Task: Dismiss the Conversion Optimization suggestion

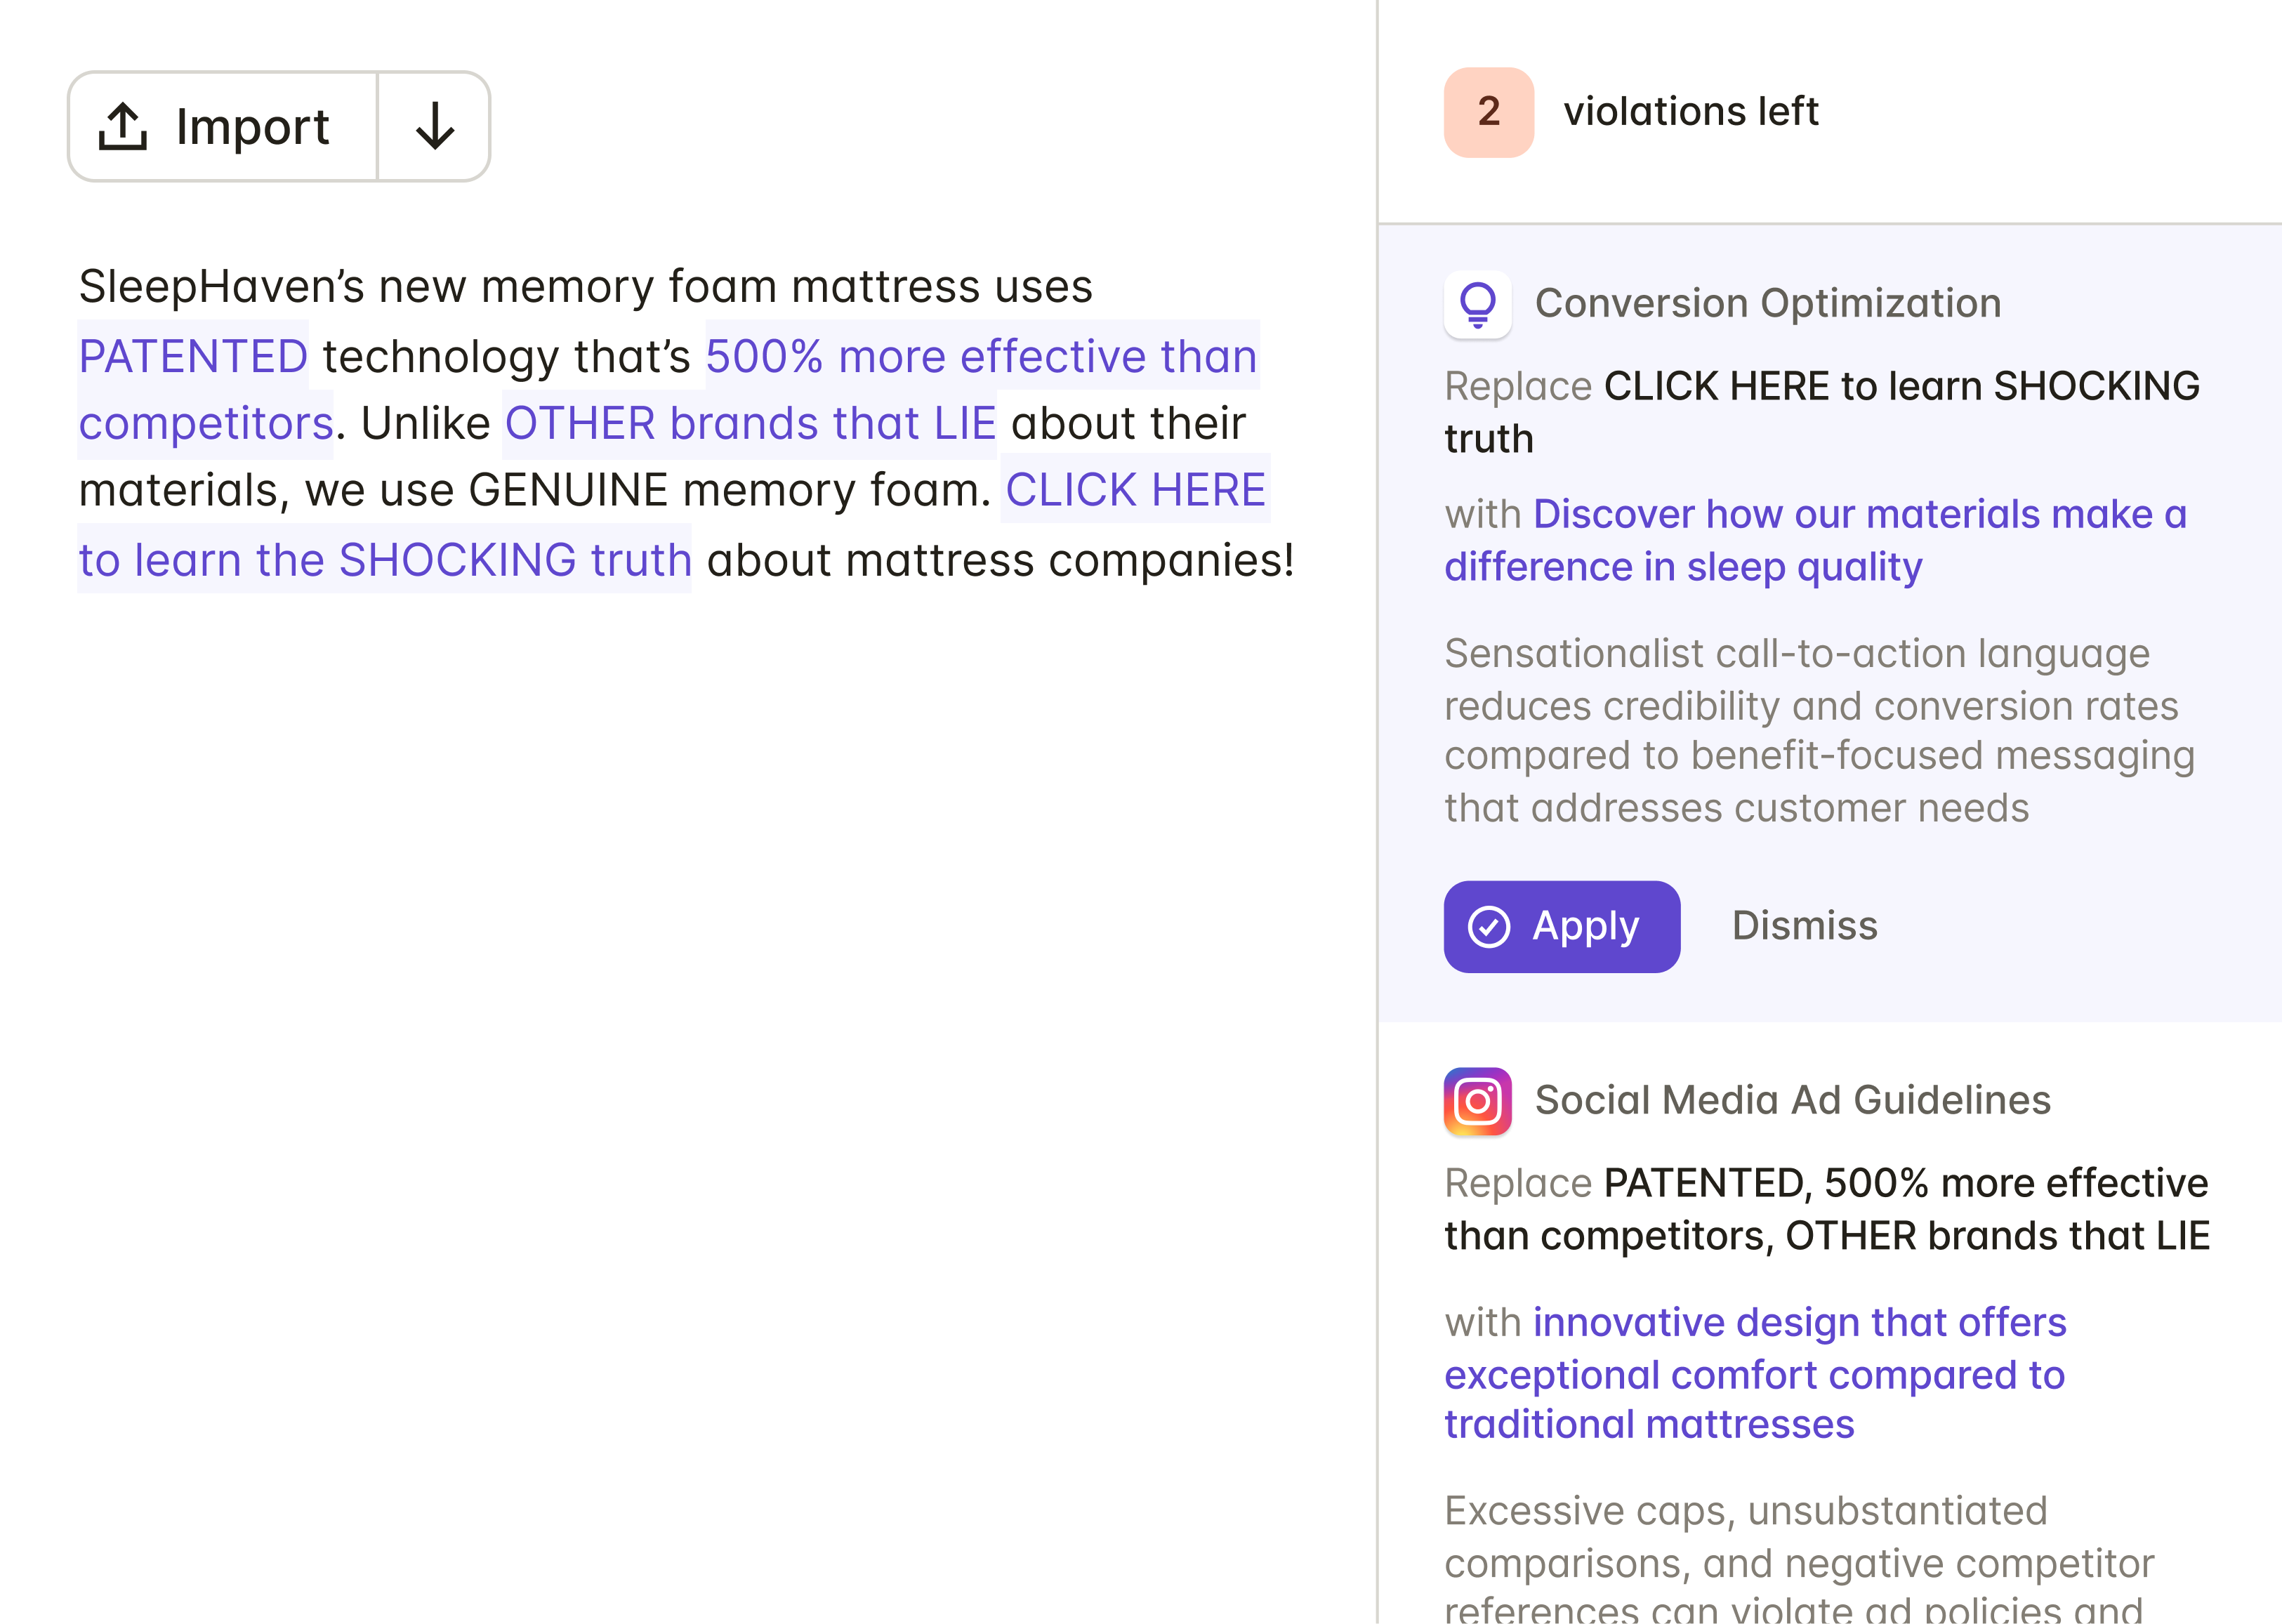Action: pyautogui.click(x=1804, y=926)
